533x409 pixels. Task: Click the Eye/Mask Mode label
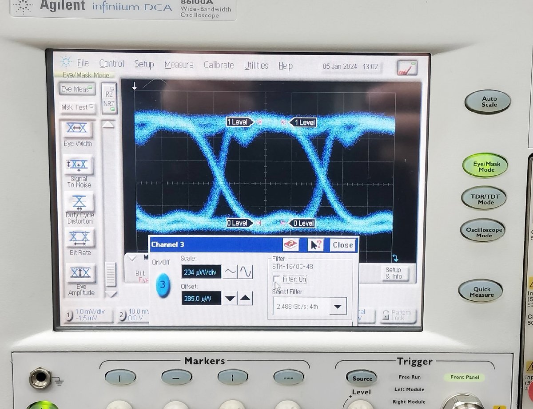(85, 75)
